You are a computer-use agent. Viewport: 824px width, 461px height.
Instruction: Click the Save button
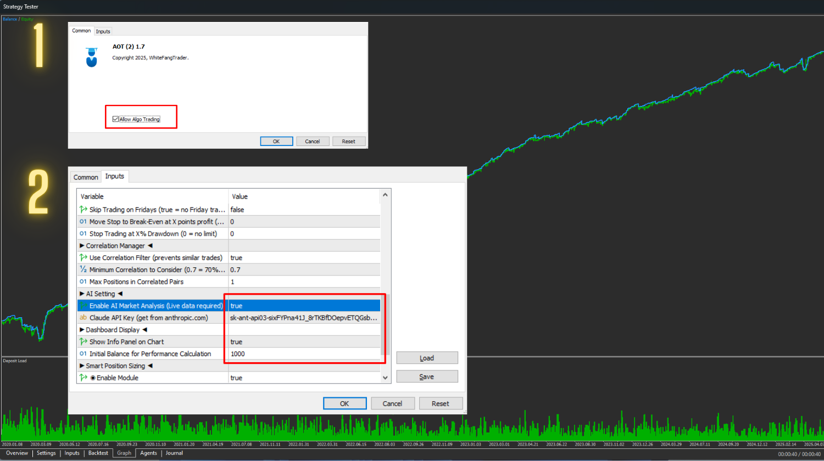427,376
